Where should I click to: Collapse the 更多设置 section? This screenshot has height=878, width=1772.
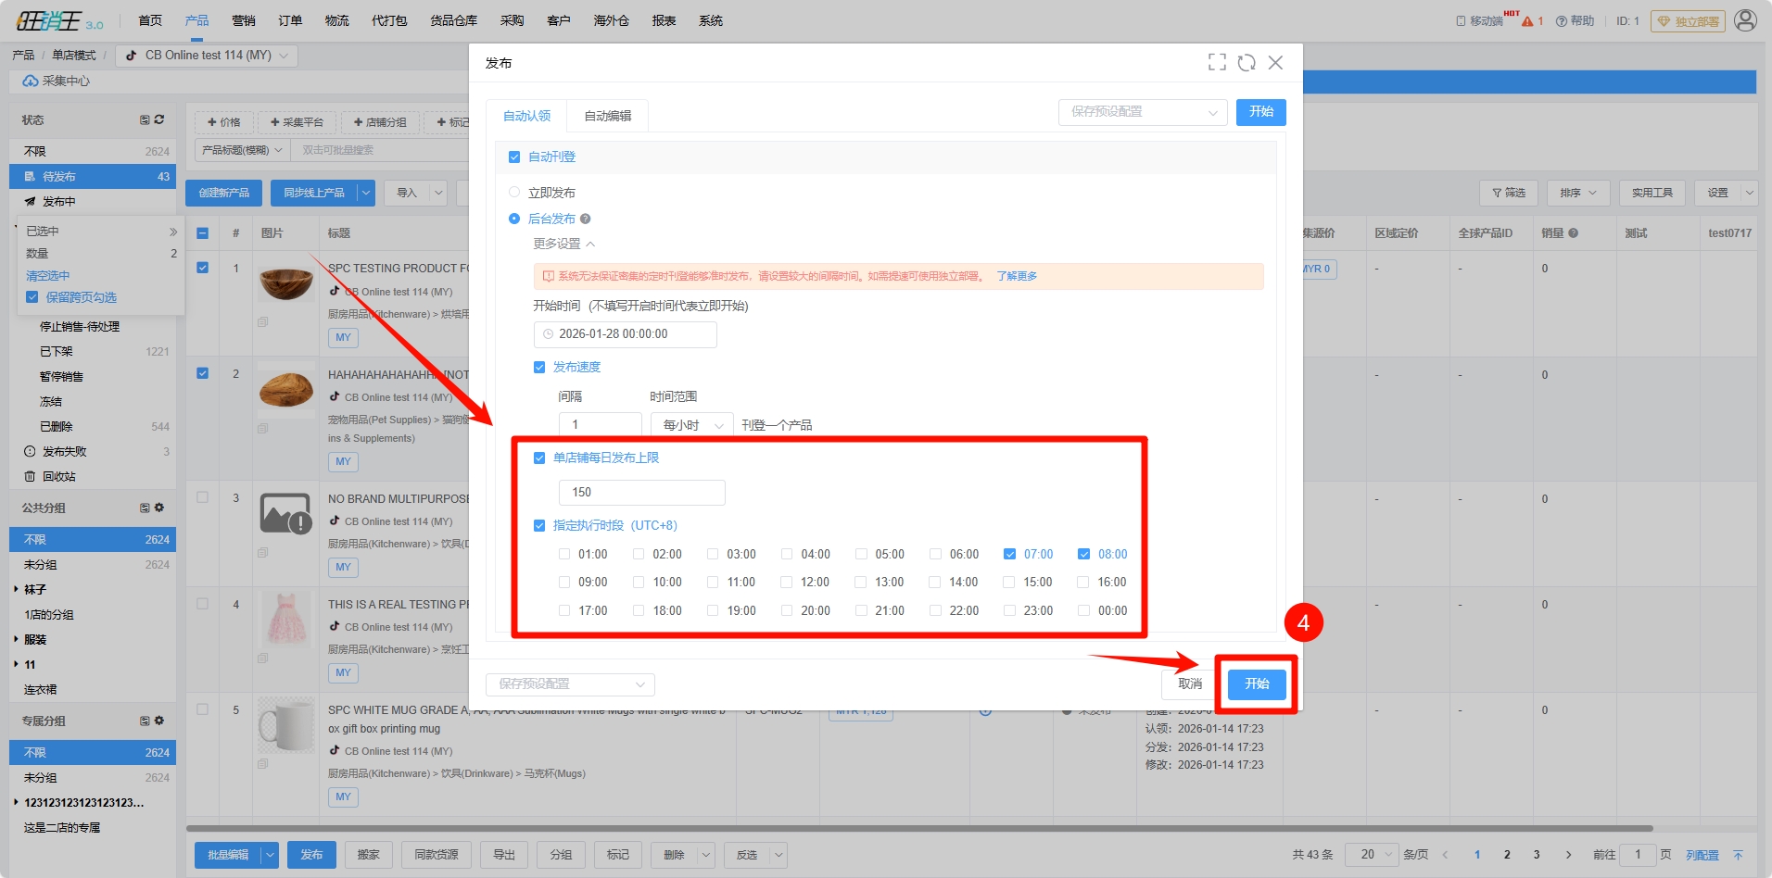click(563, 245)
